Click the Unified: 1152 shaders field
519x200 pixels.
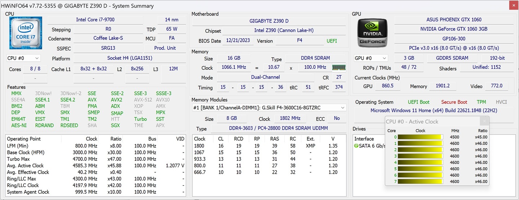click(487, 67)
